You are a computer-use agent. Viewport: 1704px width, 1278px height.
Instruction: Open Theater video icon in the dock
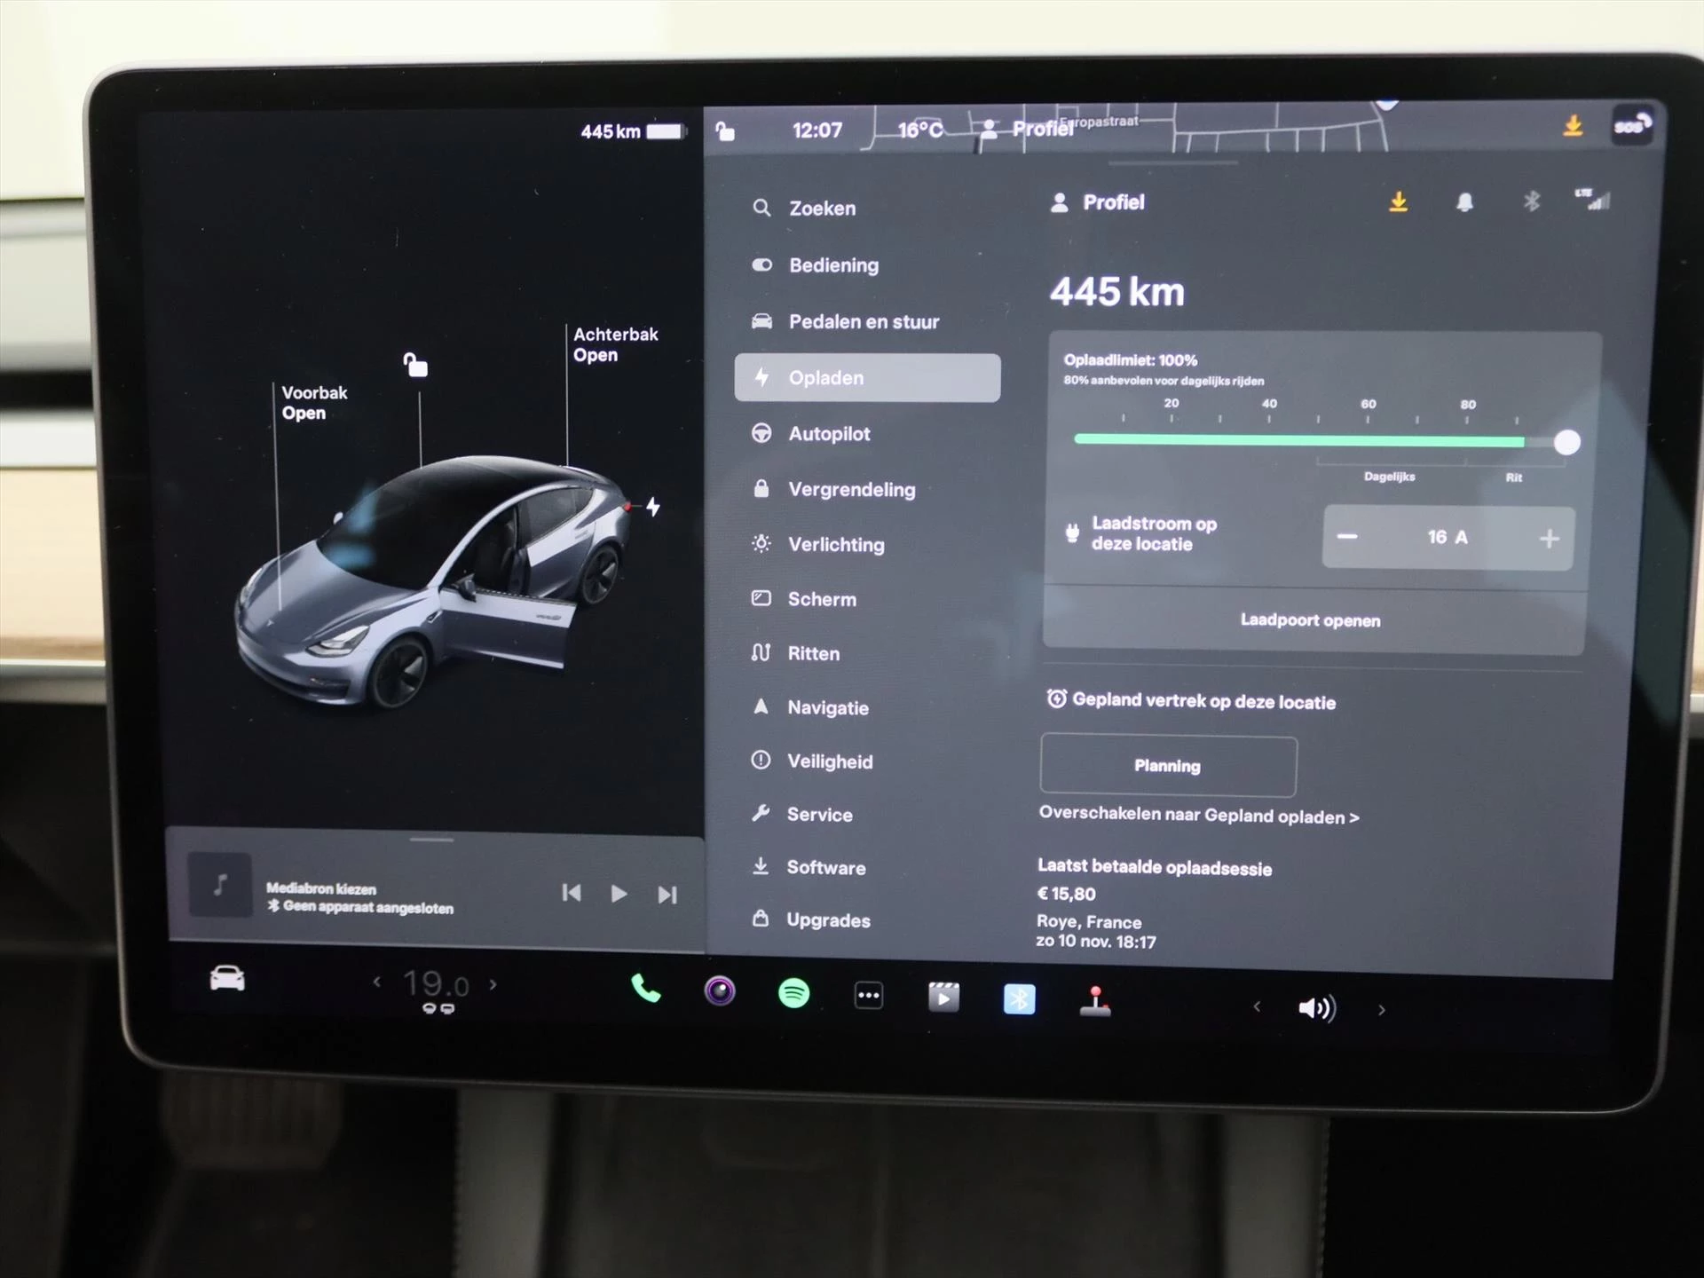[944, 996]
